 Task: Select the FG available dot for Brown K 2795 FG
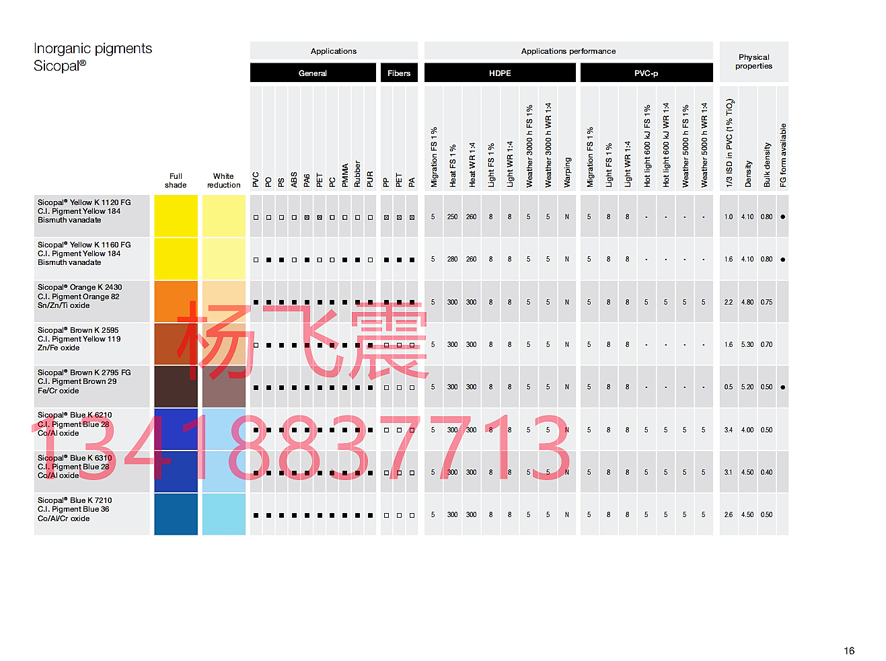(782, 387)
